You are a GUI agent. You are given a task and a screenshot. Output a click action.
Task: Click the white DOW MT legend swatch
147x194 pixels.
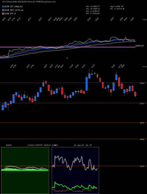coord(3,10)
